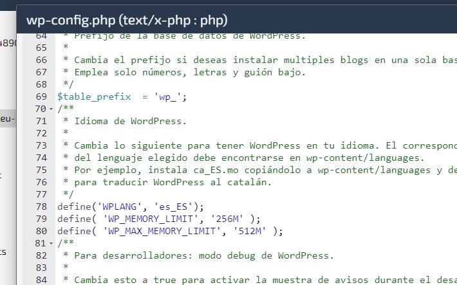Click line number 66 in gutter
This screenshot has width=457, height=285.
coord(41,60)
